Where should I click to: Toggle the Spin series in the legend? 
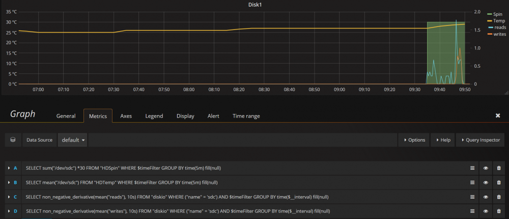click(498, 14)
